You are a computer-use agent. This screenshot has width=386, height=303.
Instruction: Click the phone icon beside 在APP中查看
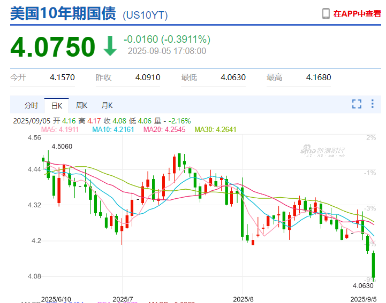326,13
